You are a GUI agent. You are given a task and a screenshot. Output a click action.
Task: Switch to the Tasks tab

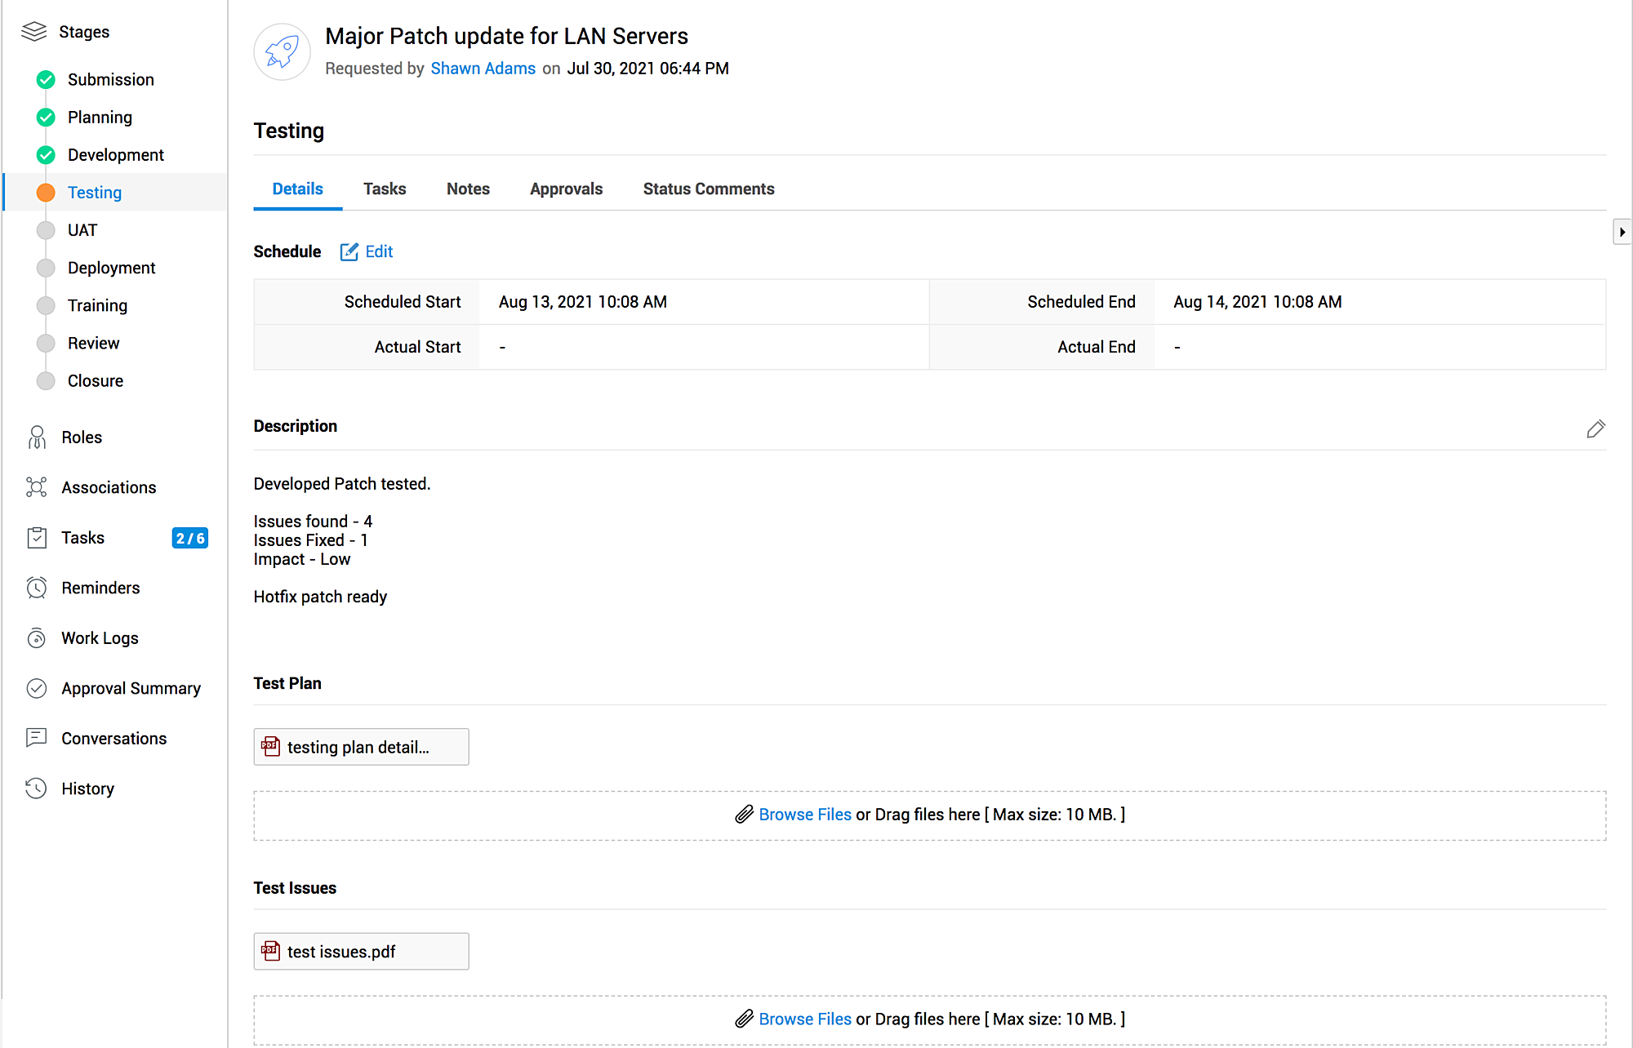[385, 189]
